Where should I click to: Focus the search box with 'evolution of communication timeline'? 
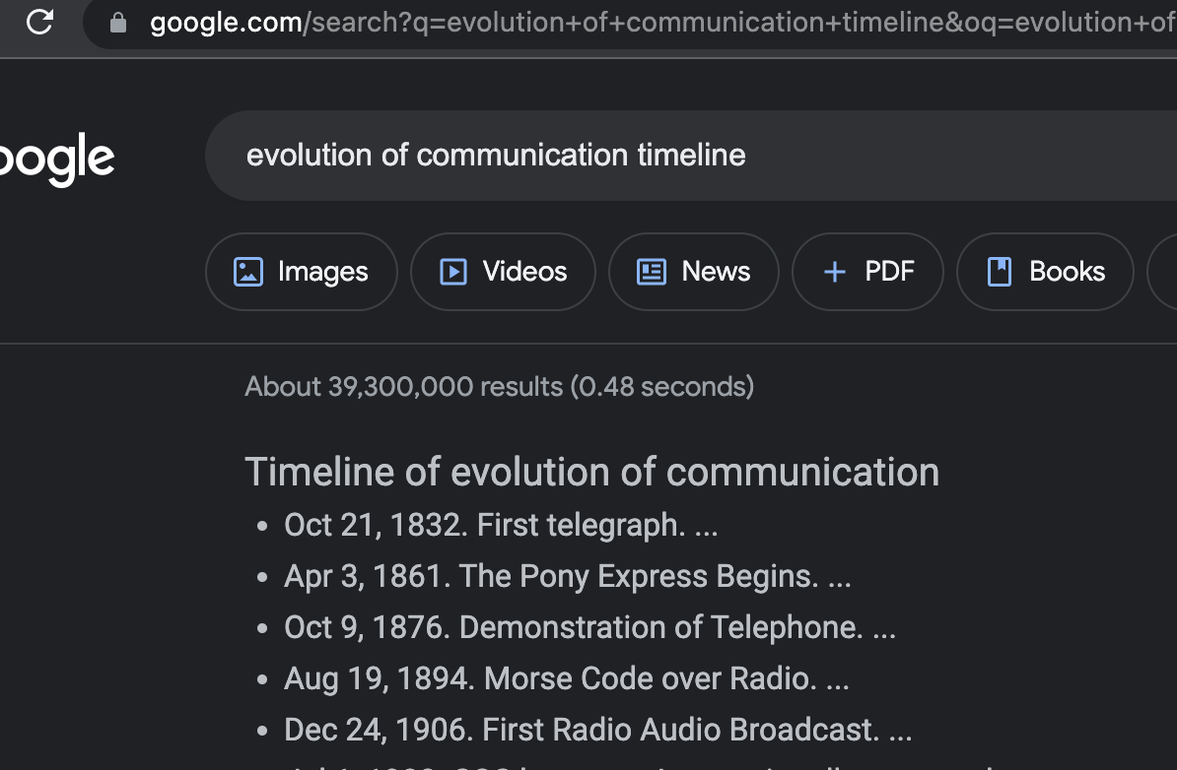(x=691, y=156)
